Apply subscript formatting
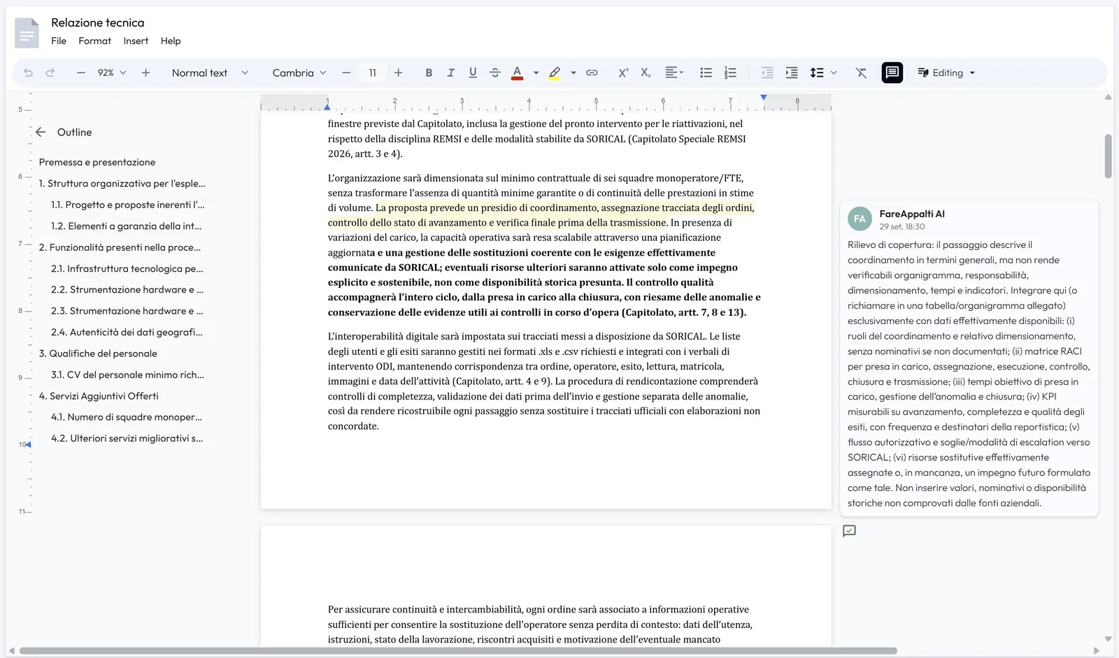 tap(646, 73)
